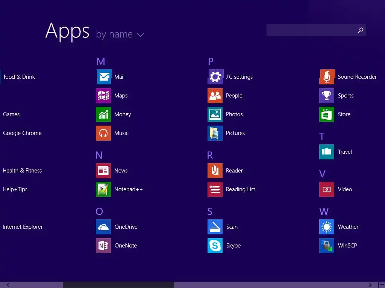
Task: Click the 'Maps' text label
Action: coord(121,96)
